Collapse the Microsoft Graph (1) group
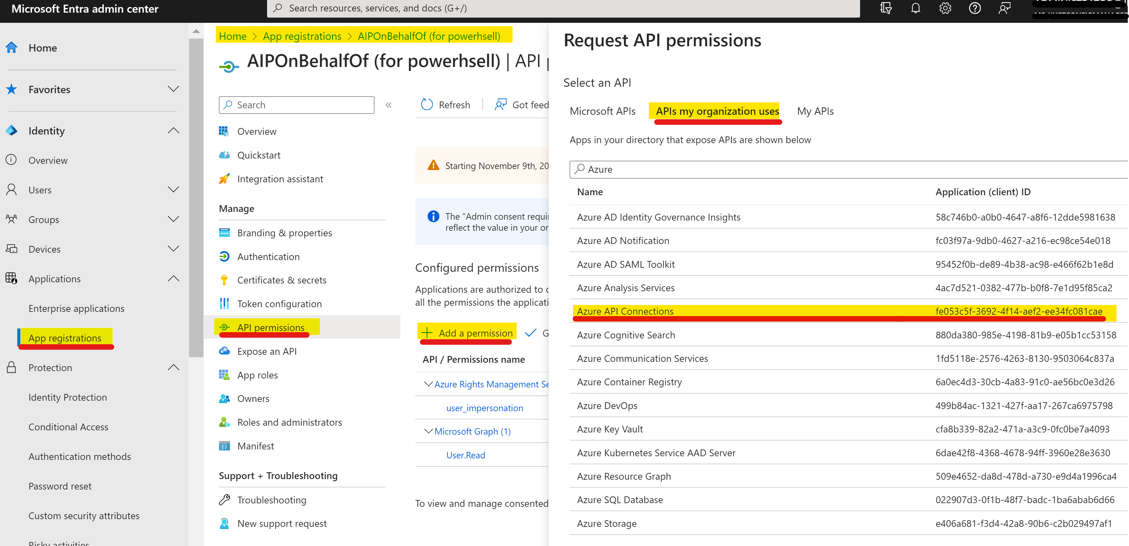The image size is (1129, 546). point(428,431)
